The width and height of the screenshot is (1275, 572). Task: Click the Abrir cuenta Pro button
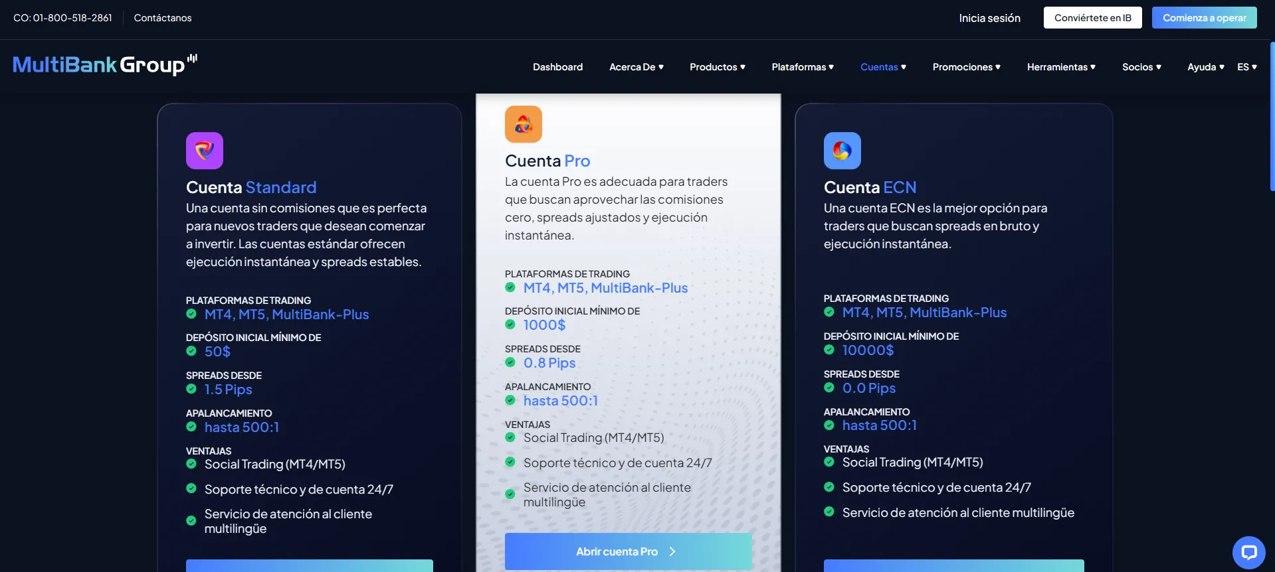(629, 551)
